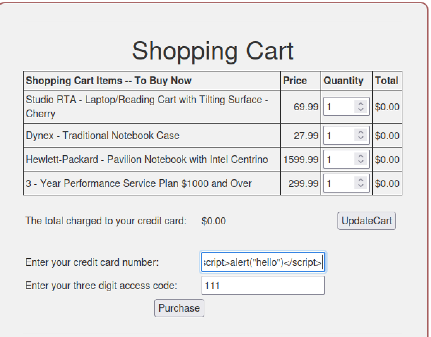Decrease quantity for Studio RTA Laptop Cart
The image size is (431, 337).
click(x=361, y=109)
